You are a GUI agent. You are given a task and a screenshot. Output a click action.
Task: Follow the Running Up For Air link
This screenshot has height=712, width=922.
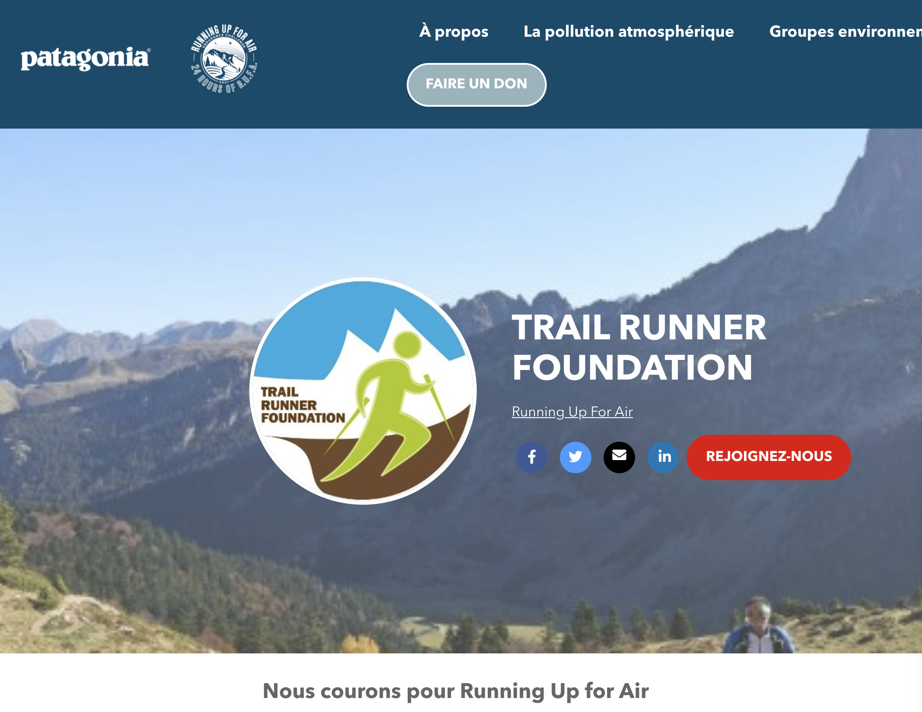[572, 412]
